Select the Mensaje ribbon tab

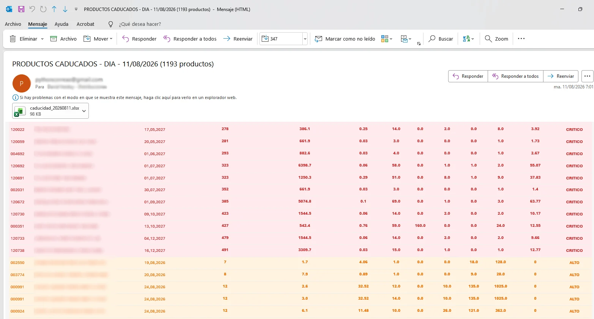[x=38, y=24]
